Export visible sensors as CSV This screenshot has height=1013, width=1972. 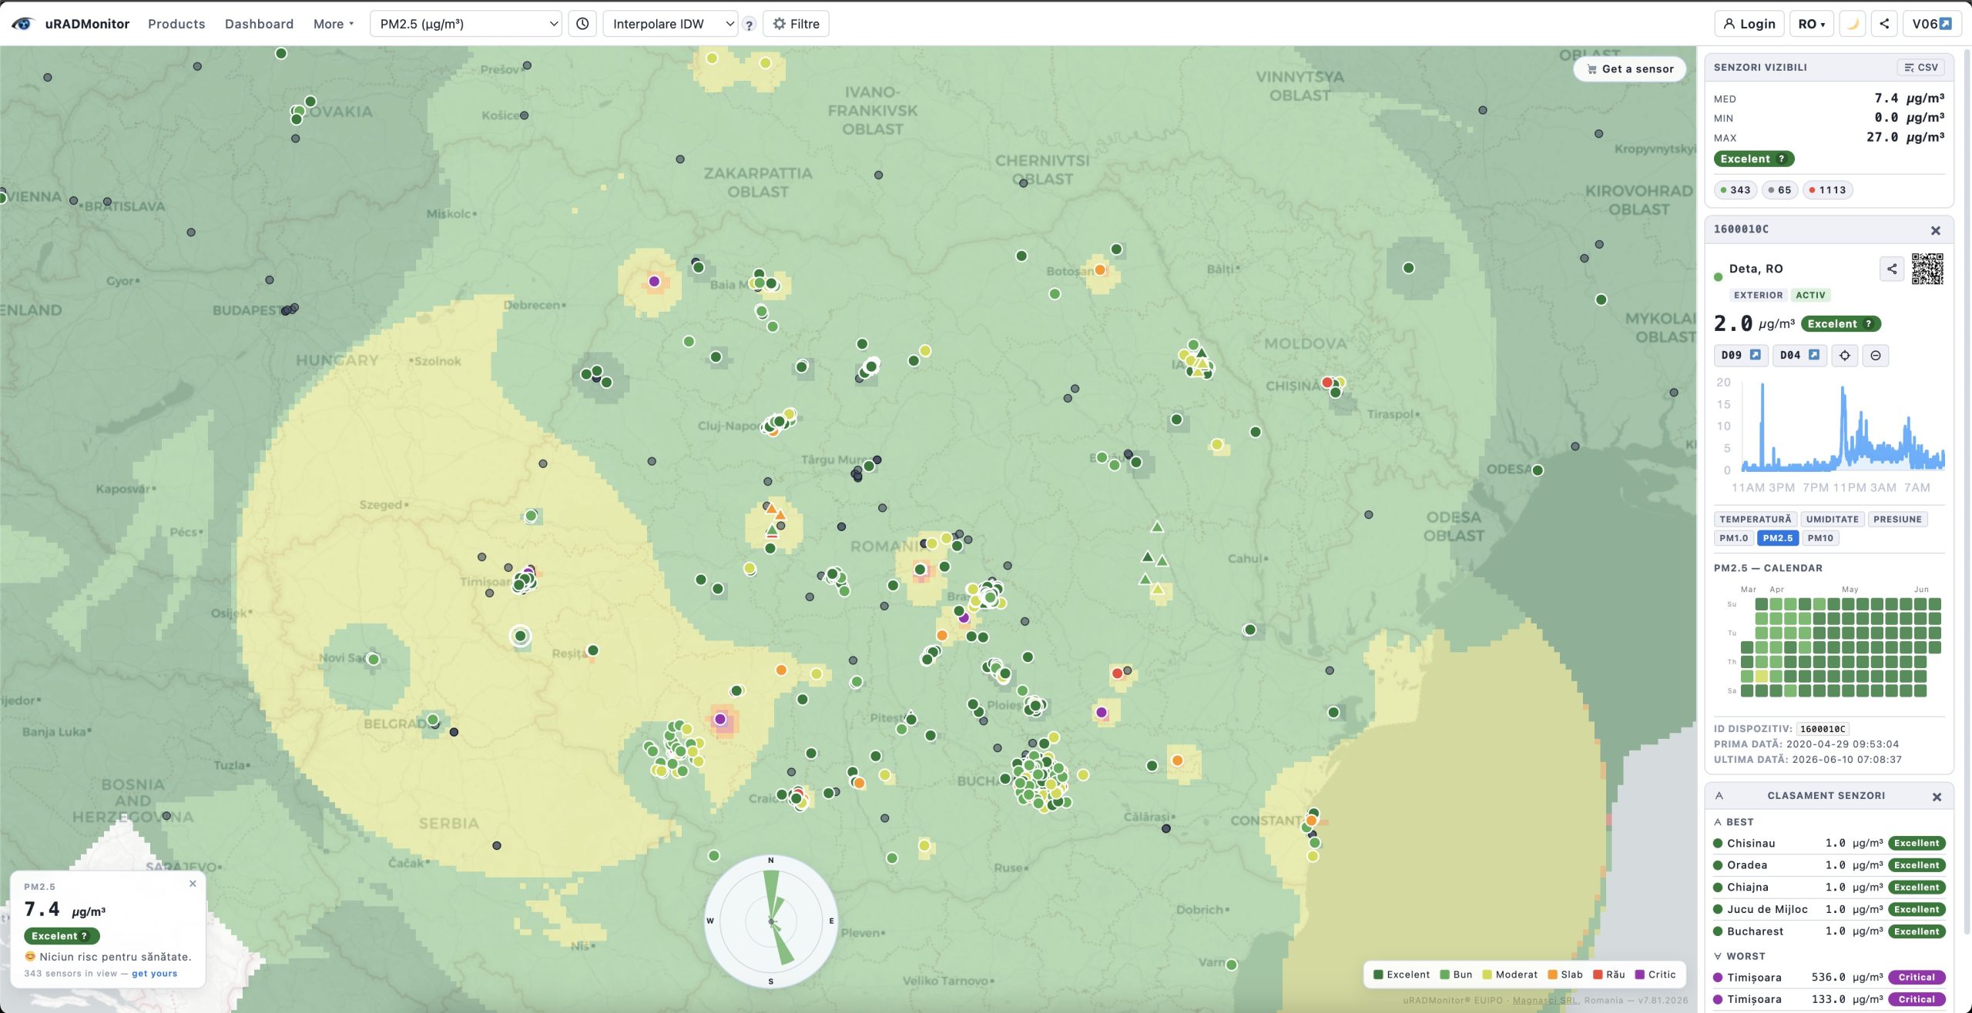(x=1920, y=68)
